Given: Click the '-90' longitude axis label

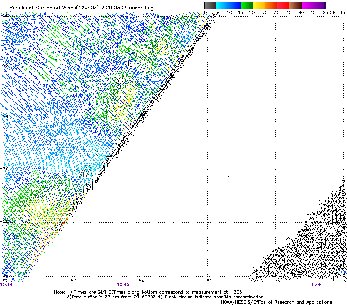Looking at the screenshot, I should tap(4, 281).
